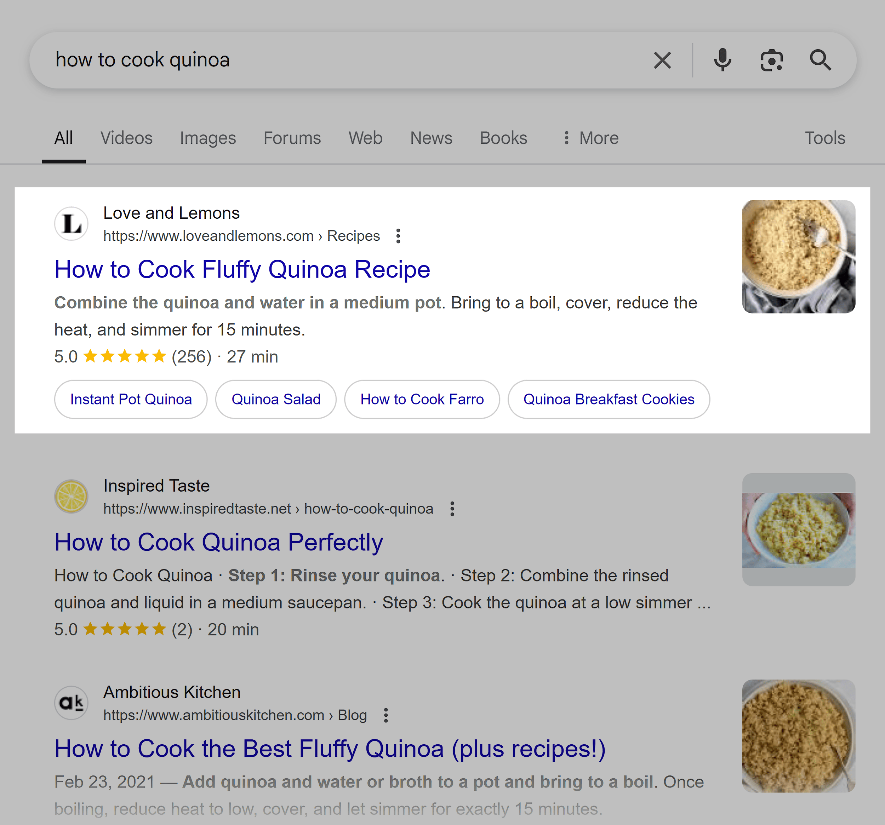The height and width of the screenshot is (825, 885).
Task: Switch to the Videos tab
Action: (x=126, y=138)
